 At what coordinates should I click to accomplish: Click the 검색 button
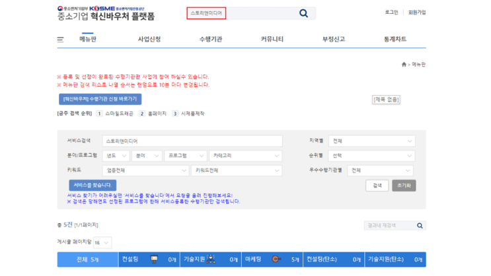(377, 186)
